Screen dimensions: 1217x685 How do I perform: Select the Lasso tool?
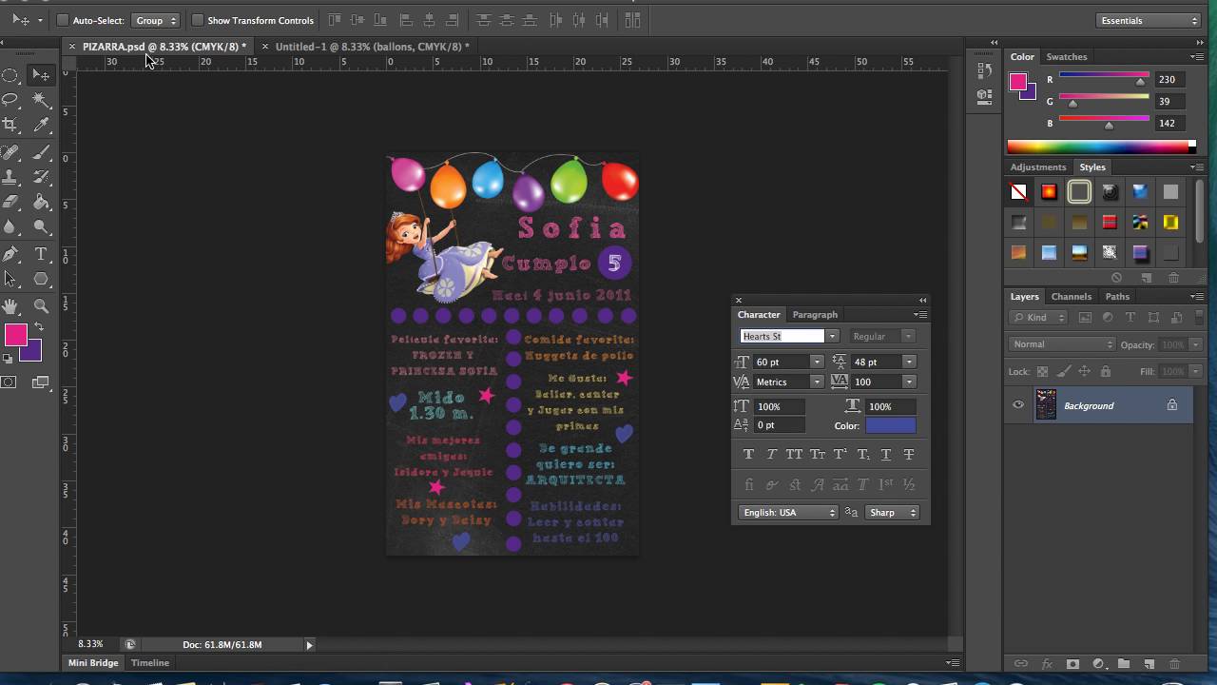[x=10, y=100]
